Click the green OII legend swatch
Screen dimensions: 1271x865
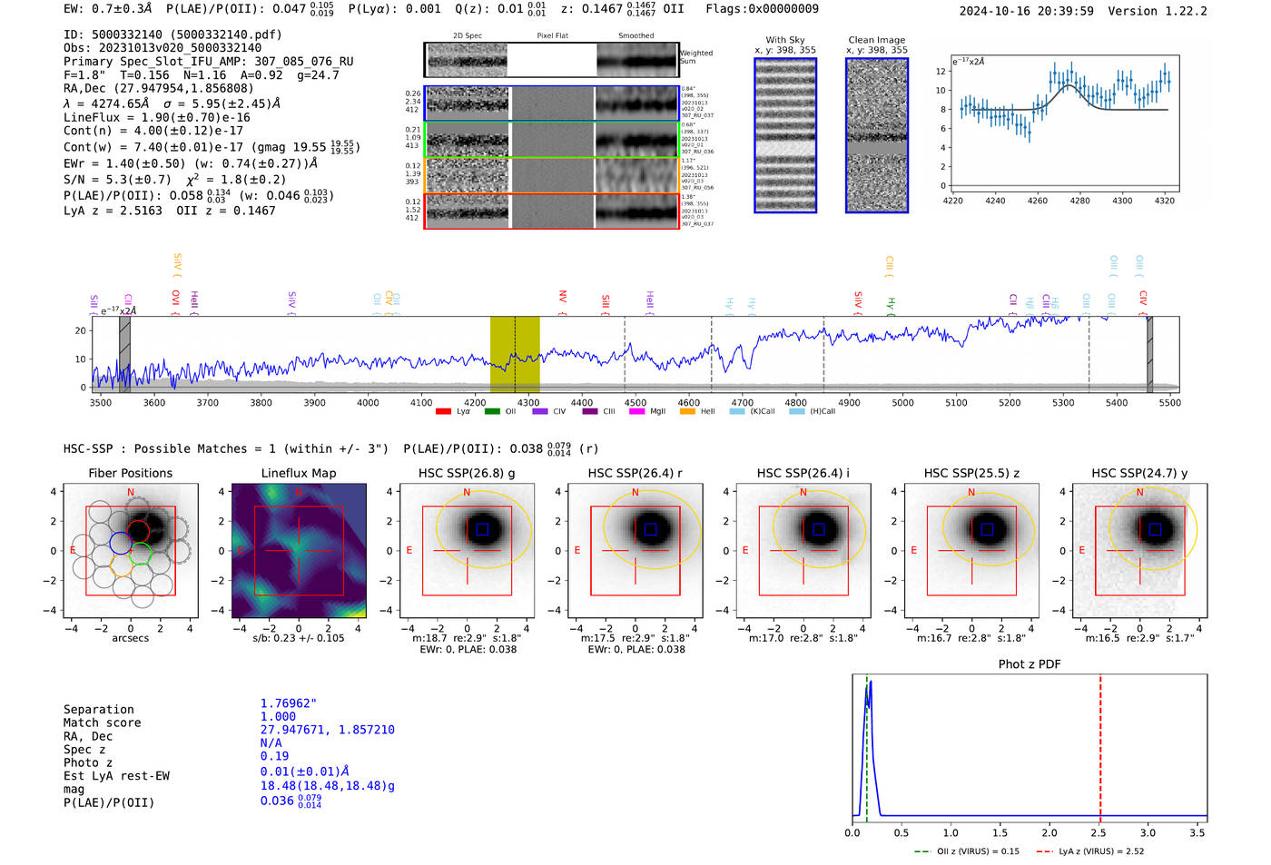pyautogui.click(x=492, y=411)
